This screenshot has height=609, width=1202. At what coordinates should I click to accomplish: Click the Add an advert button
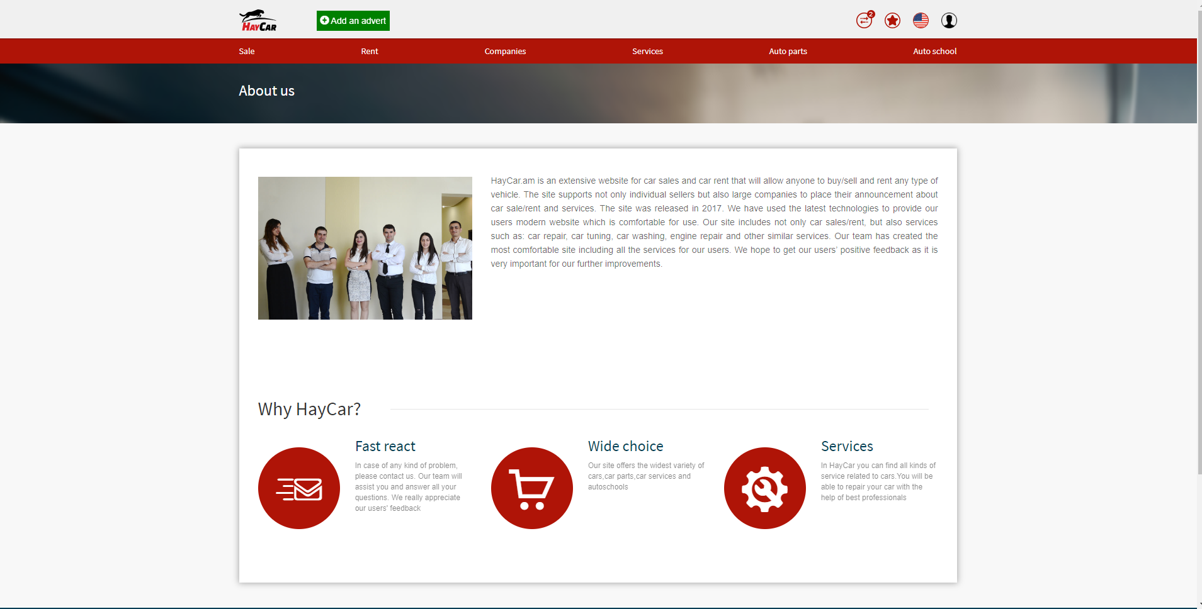click(353, 21)
